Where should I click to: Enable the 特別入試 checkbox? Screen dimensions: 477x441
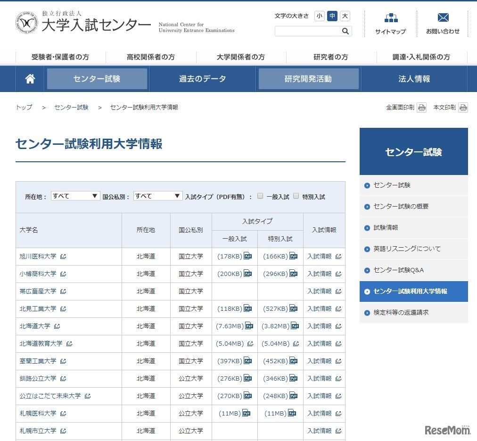[x=296, y=196]
